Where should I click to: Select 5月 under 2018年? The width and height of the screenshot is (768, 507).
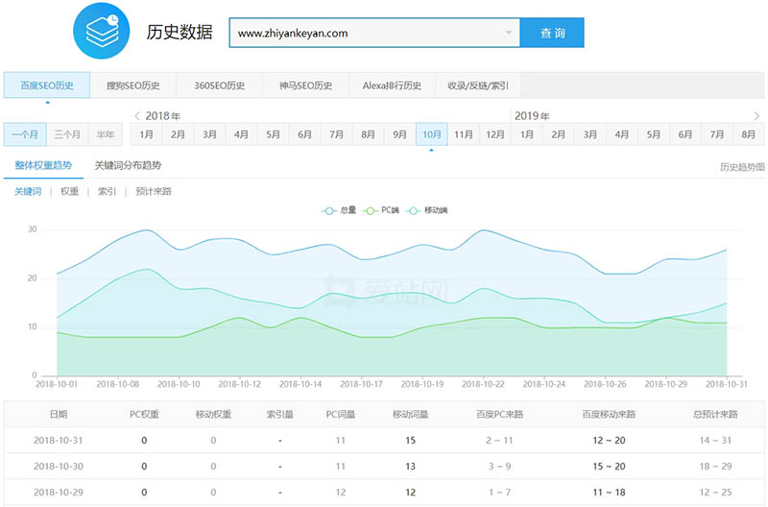tap(273, 134)
